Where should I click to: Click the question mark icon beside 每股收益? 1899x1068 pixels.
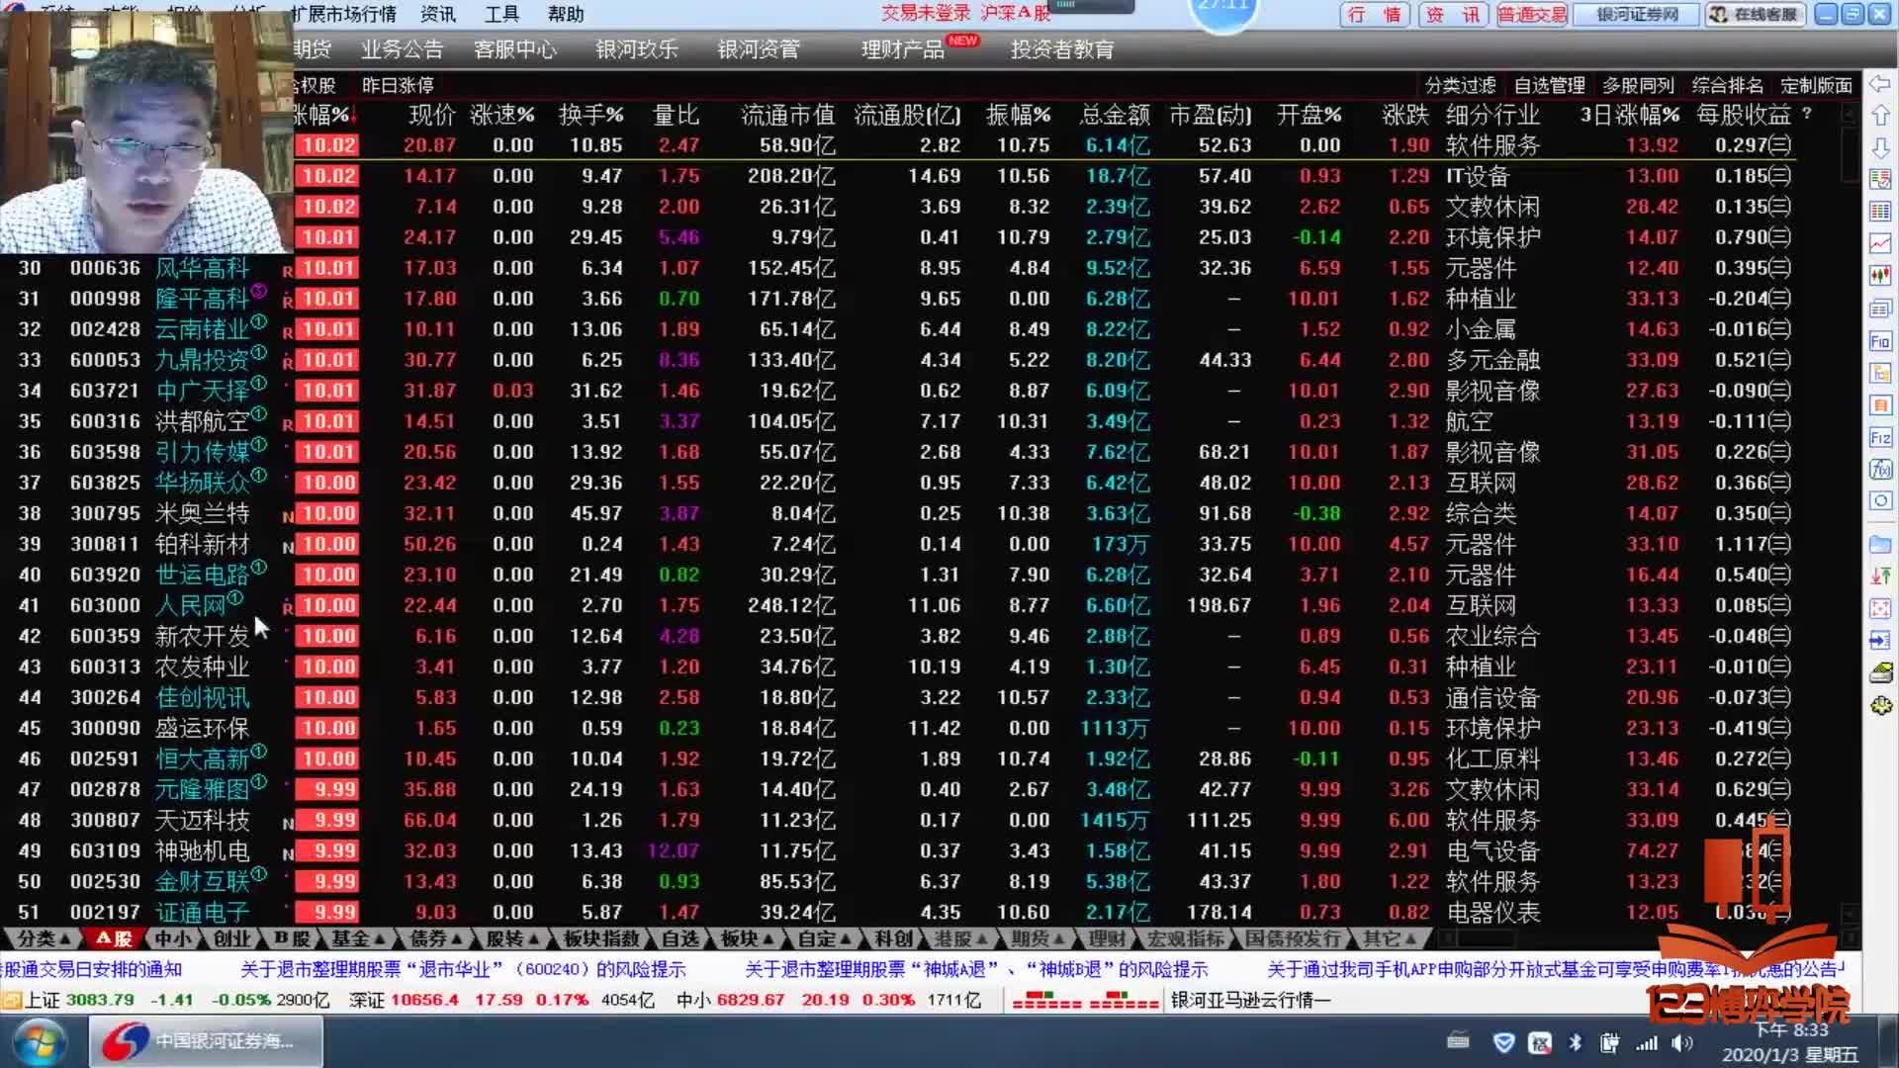click(1808, 114)
